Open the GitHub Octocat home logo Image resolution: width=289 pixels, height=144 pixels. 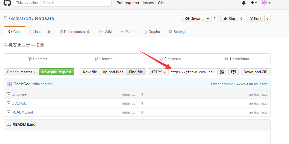point(7,2)
